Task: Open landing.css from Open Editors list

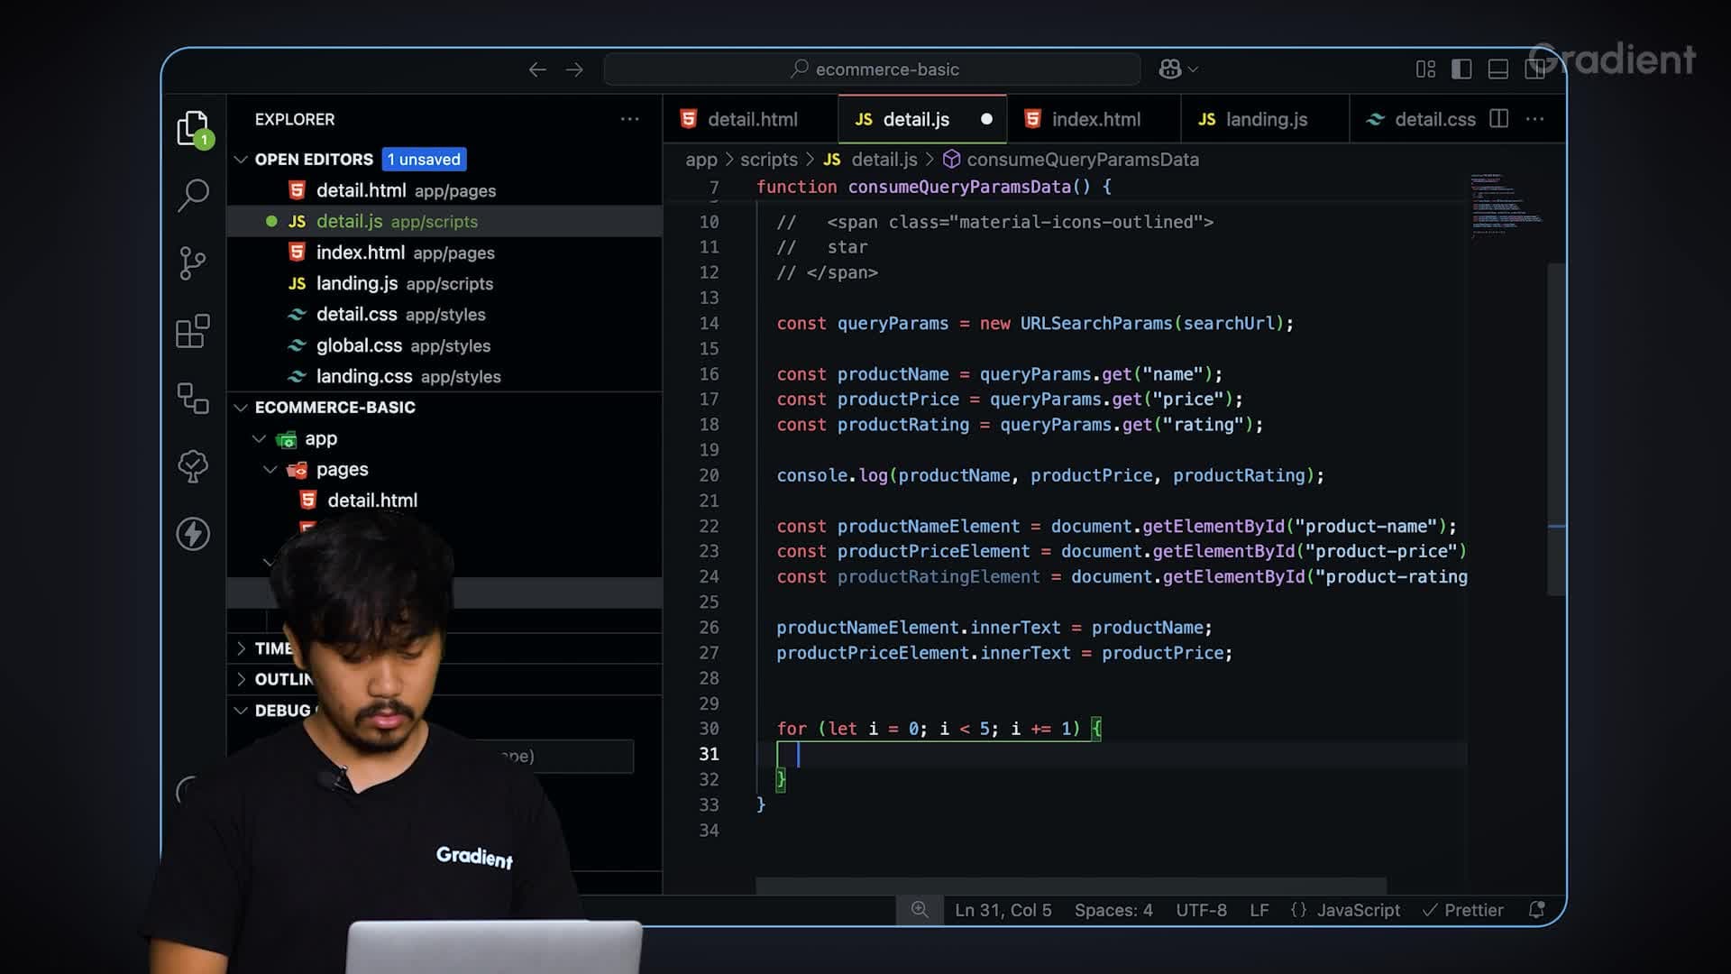Action: point(444,376)
